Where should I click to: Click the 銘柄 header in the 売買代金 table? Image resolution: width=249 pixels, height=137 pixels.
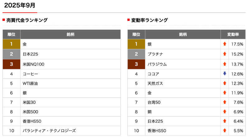pos(70,34)
